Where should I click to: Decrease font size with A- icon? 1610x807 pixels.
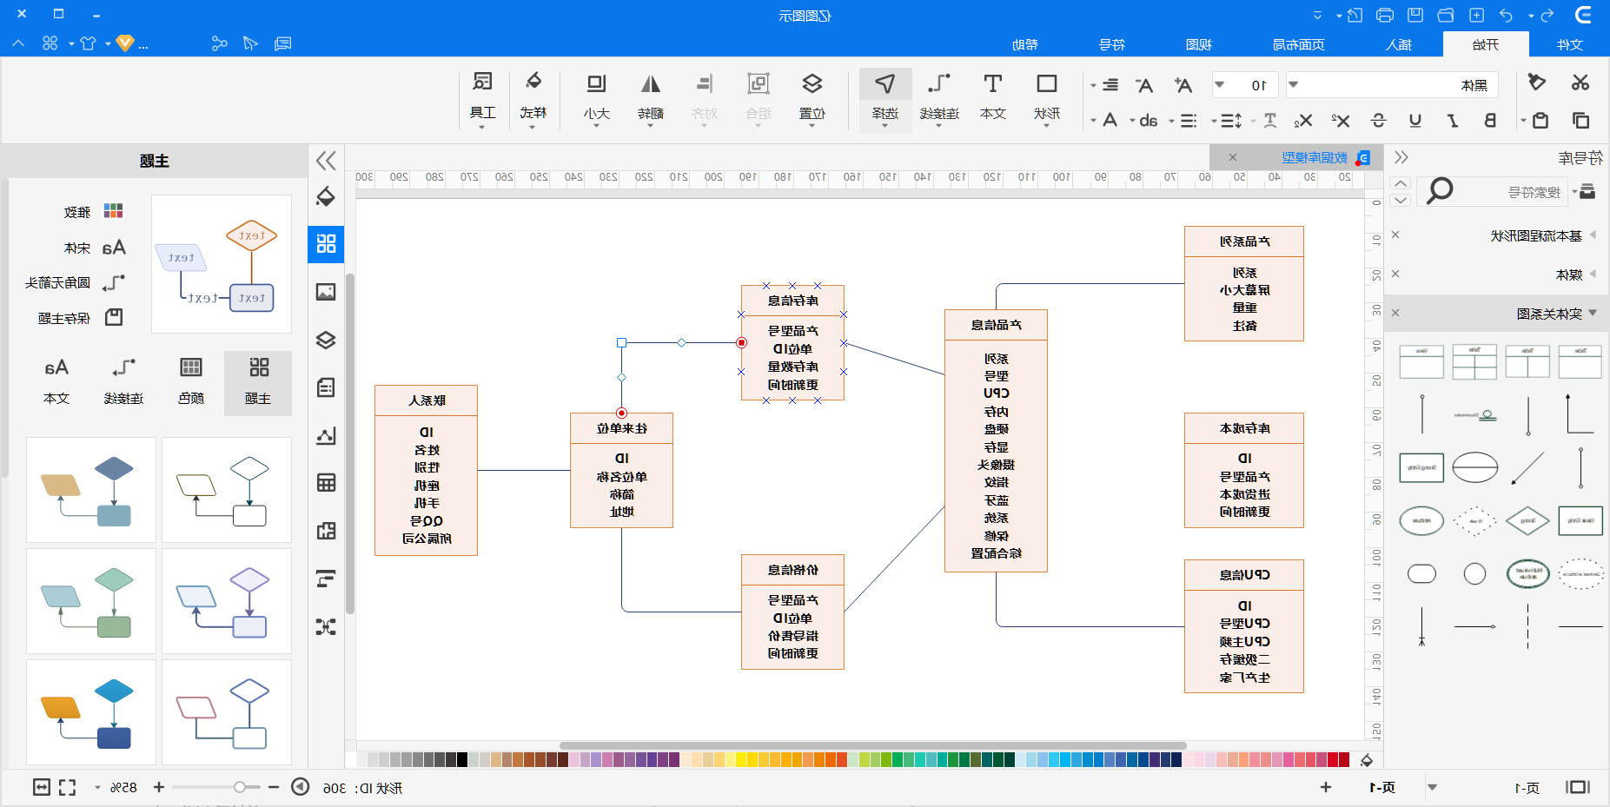pyautogui.click(x=1144, y=84)
